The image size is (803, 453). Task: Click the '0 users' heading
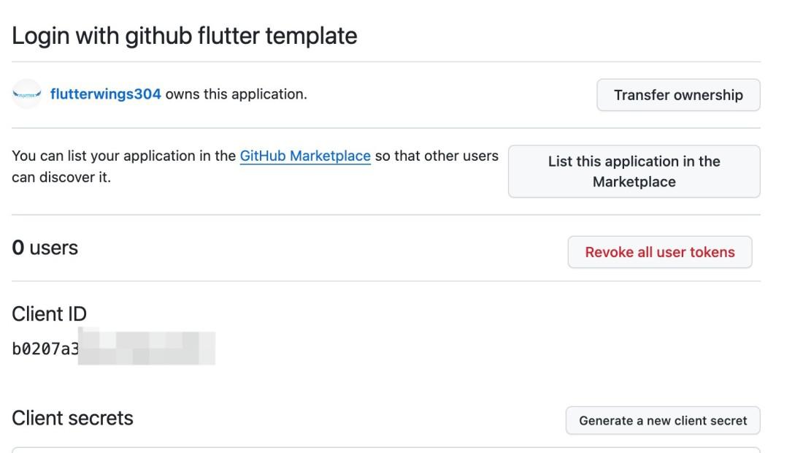click(45, 248)
